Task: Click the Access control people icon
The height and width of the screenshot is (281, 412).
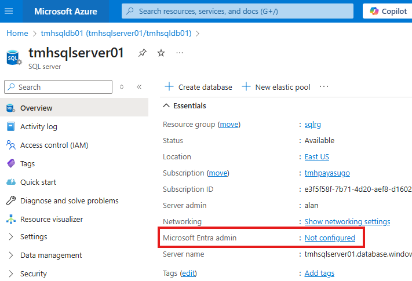Action: click(11, 145)
